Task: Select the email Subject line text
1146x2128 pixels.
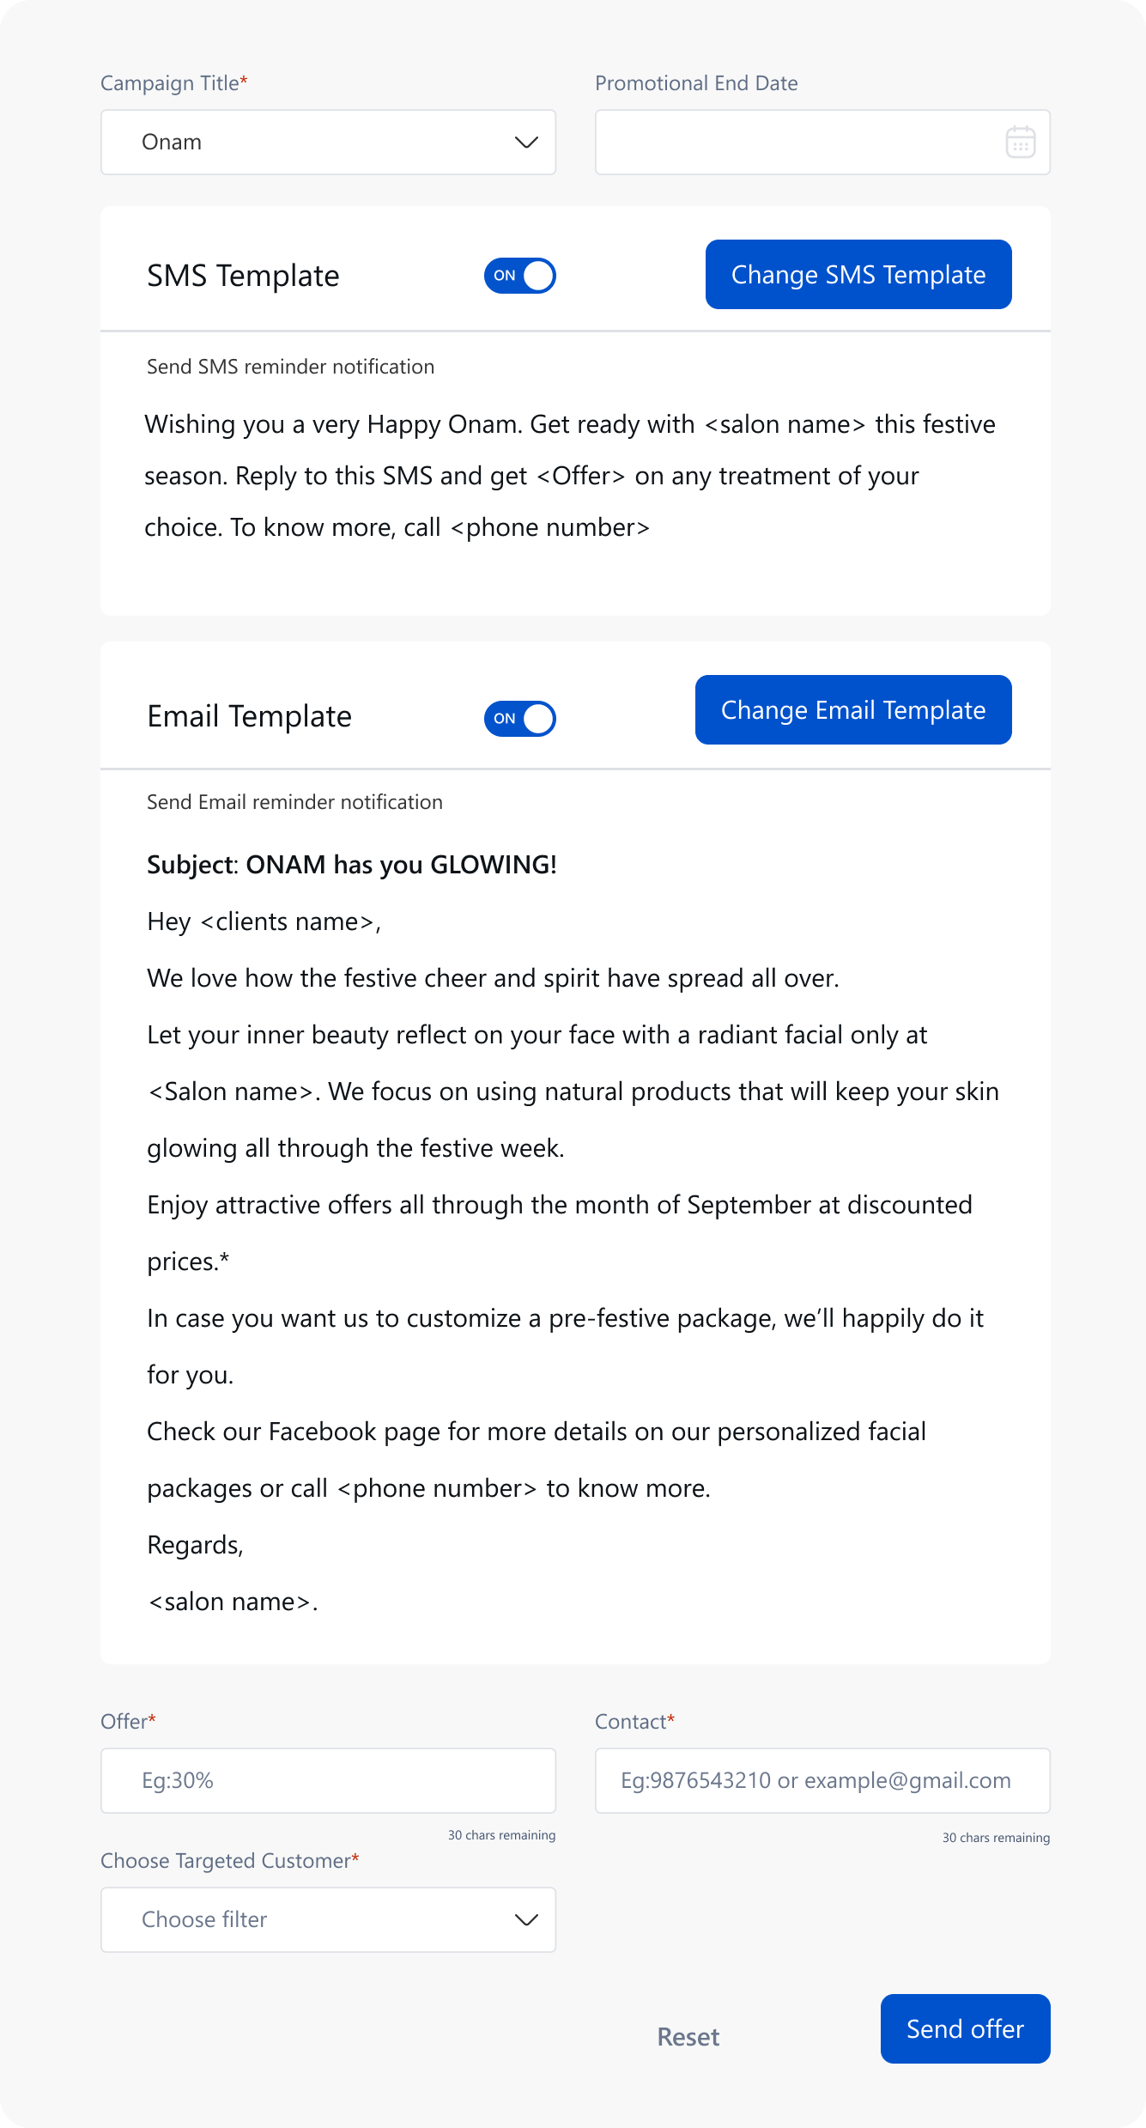Action: 352,865
